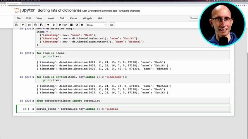Interrupt the kernel with stop icon
This screenshot has height=139, width=248.
tap(71, 25)
